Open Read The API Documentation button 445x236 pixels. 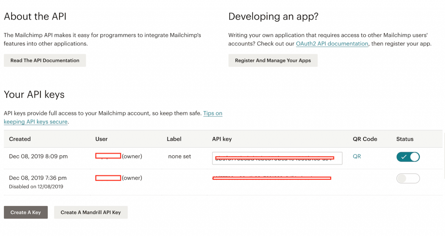45,60
